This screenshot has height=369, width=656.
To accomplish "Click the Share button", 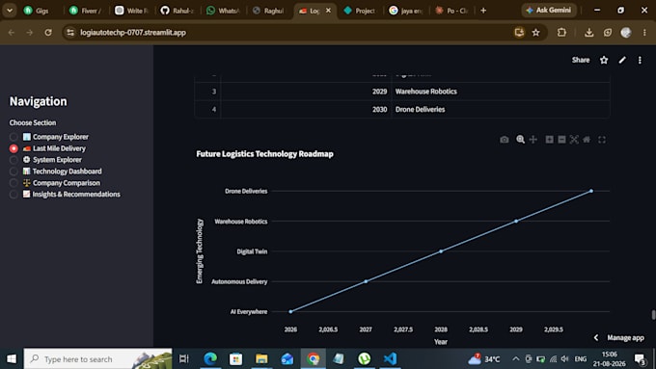I will (581, 60).
